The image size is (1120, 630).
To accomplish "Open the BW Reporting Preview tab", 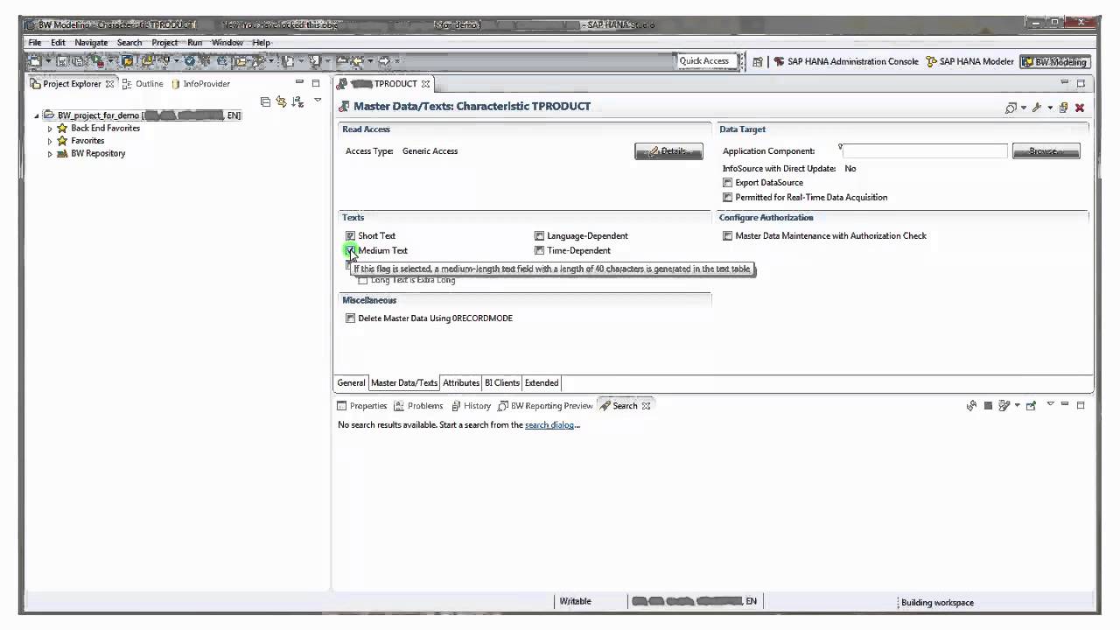I will pyautogui.click(x=545, y=406).
